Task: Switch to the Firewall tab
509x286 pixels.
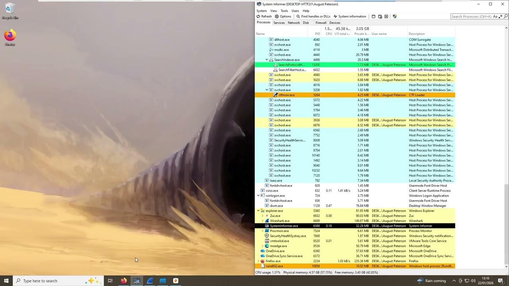Action: click(321, 23)
